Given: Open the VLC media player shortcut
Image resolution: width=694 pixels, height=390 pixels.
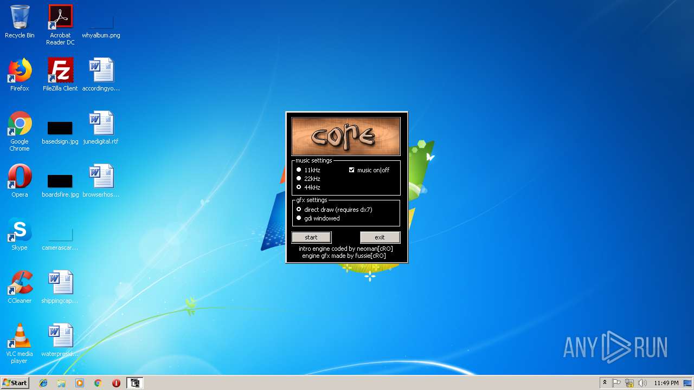Looking at the screenshot, I should coord(20,343).
